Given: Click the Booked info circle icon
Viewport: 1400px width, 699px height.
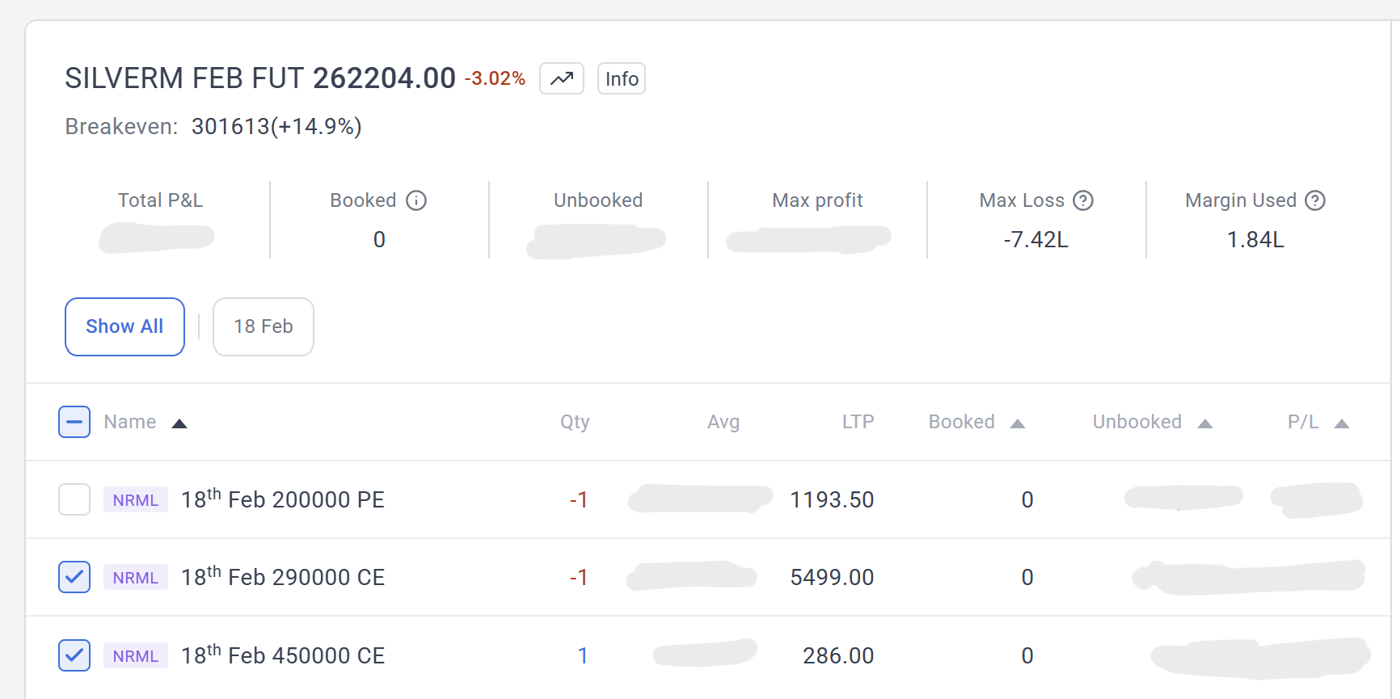Looking at the screenshot, I should (x=416, y=200).
